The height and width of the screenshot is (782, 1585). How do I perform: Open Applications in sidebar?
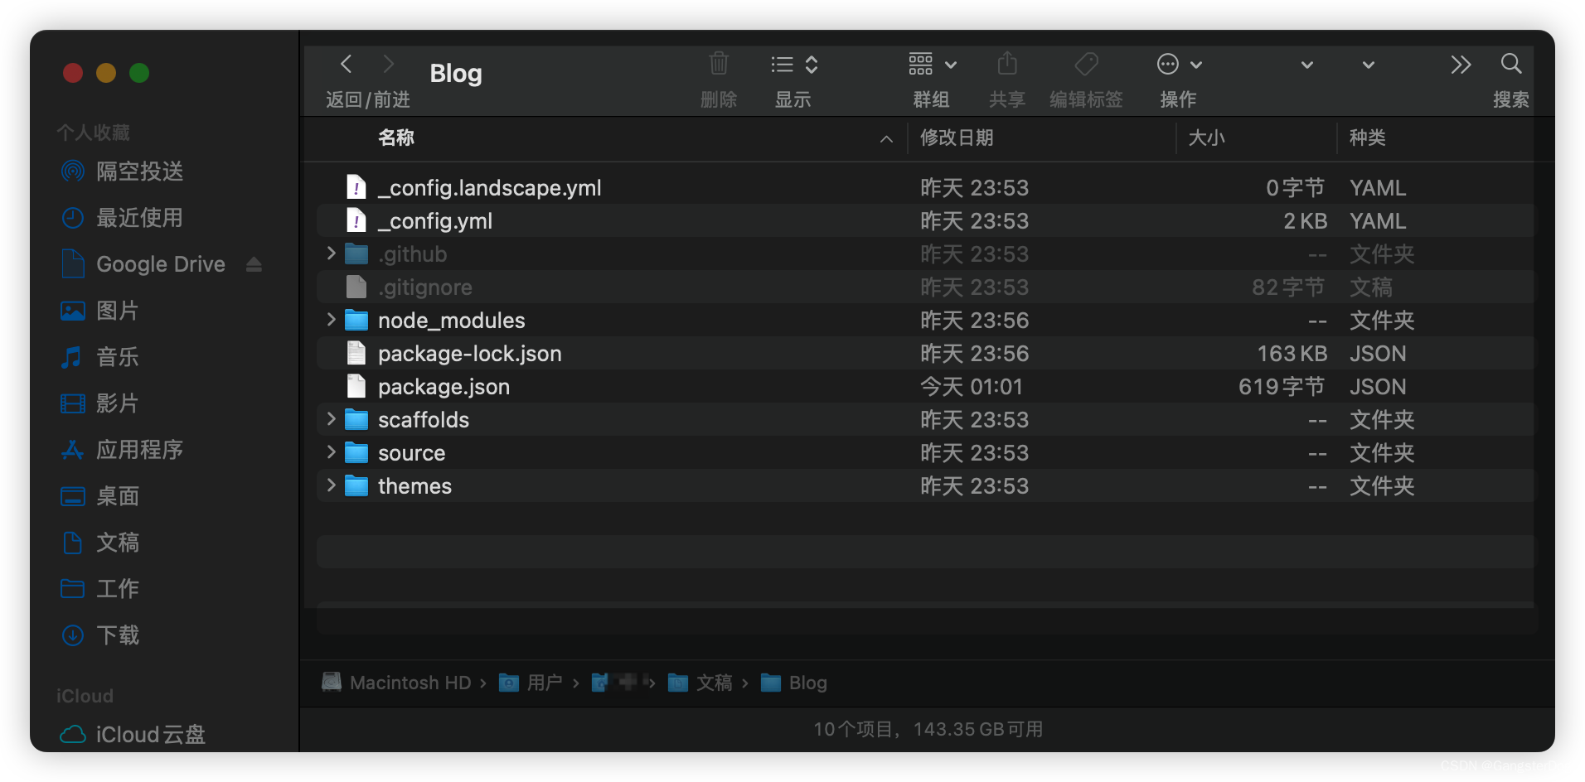[x=123, y=450]
